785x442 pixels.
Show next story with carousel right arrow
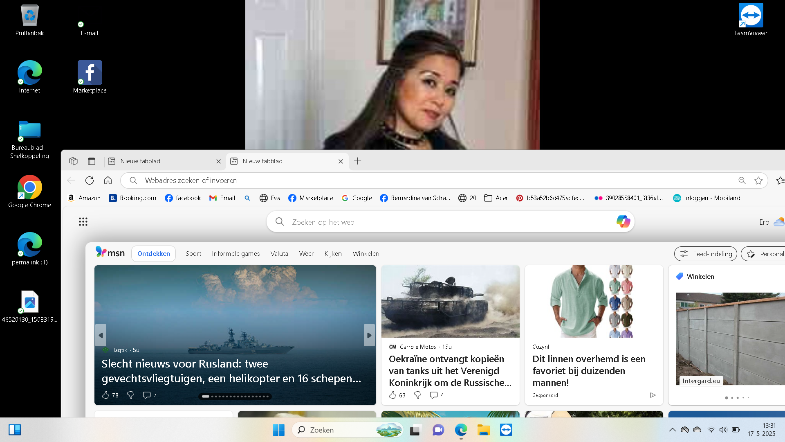tap(369, 335)
